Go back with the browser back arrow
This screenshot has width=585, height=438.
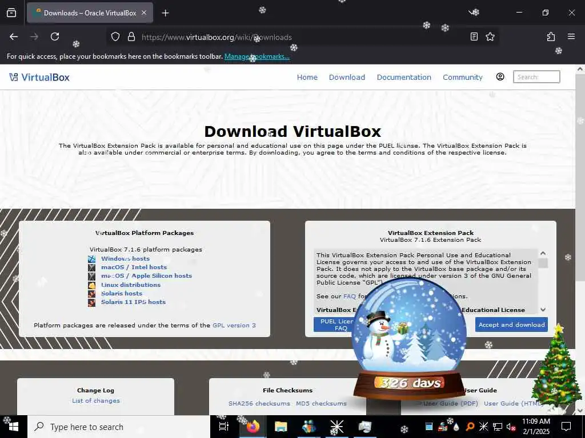click(x=14, y=36)
